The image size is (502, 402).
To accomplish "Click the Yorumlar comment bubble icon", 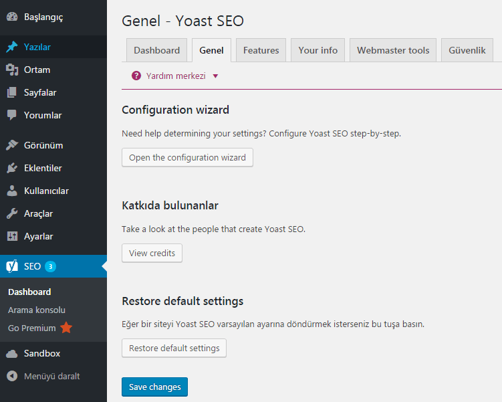I will (12, 115).
